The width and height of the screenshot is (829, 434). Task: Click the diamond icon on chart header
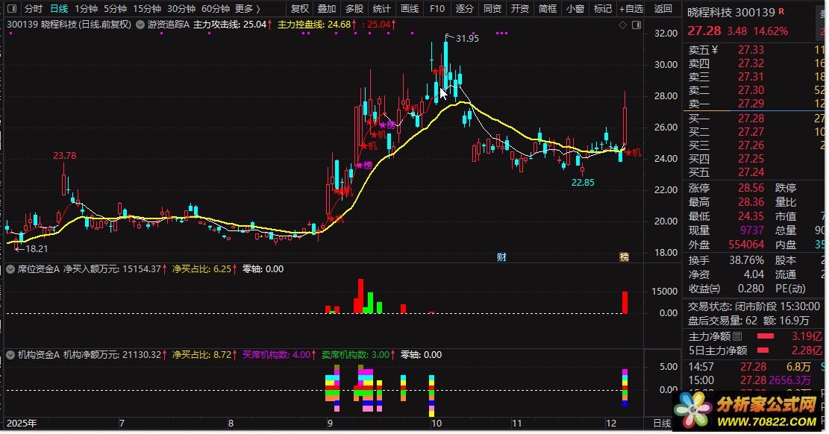[x=622, y=25]
